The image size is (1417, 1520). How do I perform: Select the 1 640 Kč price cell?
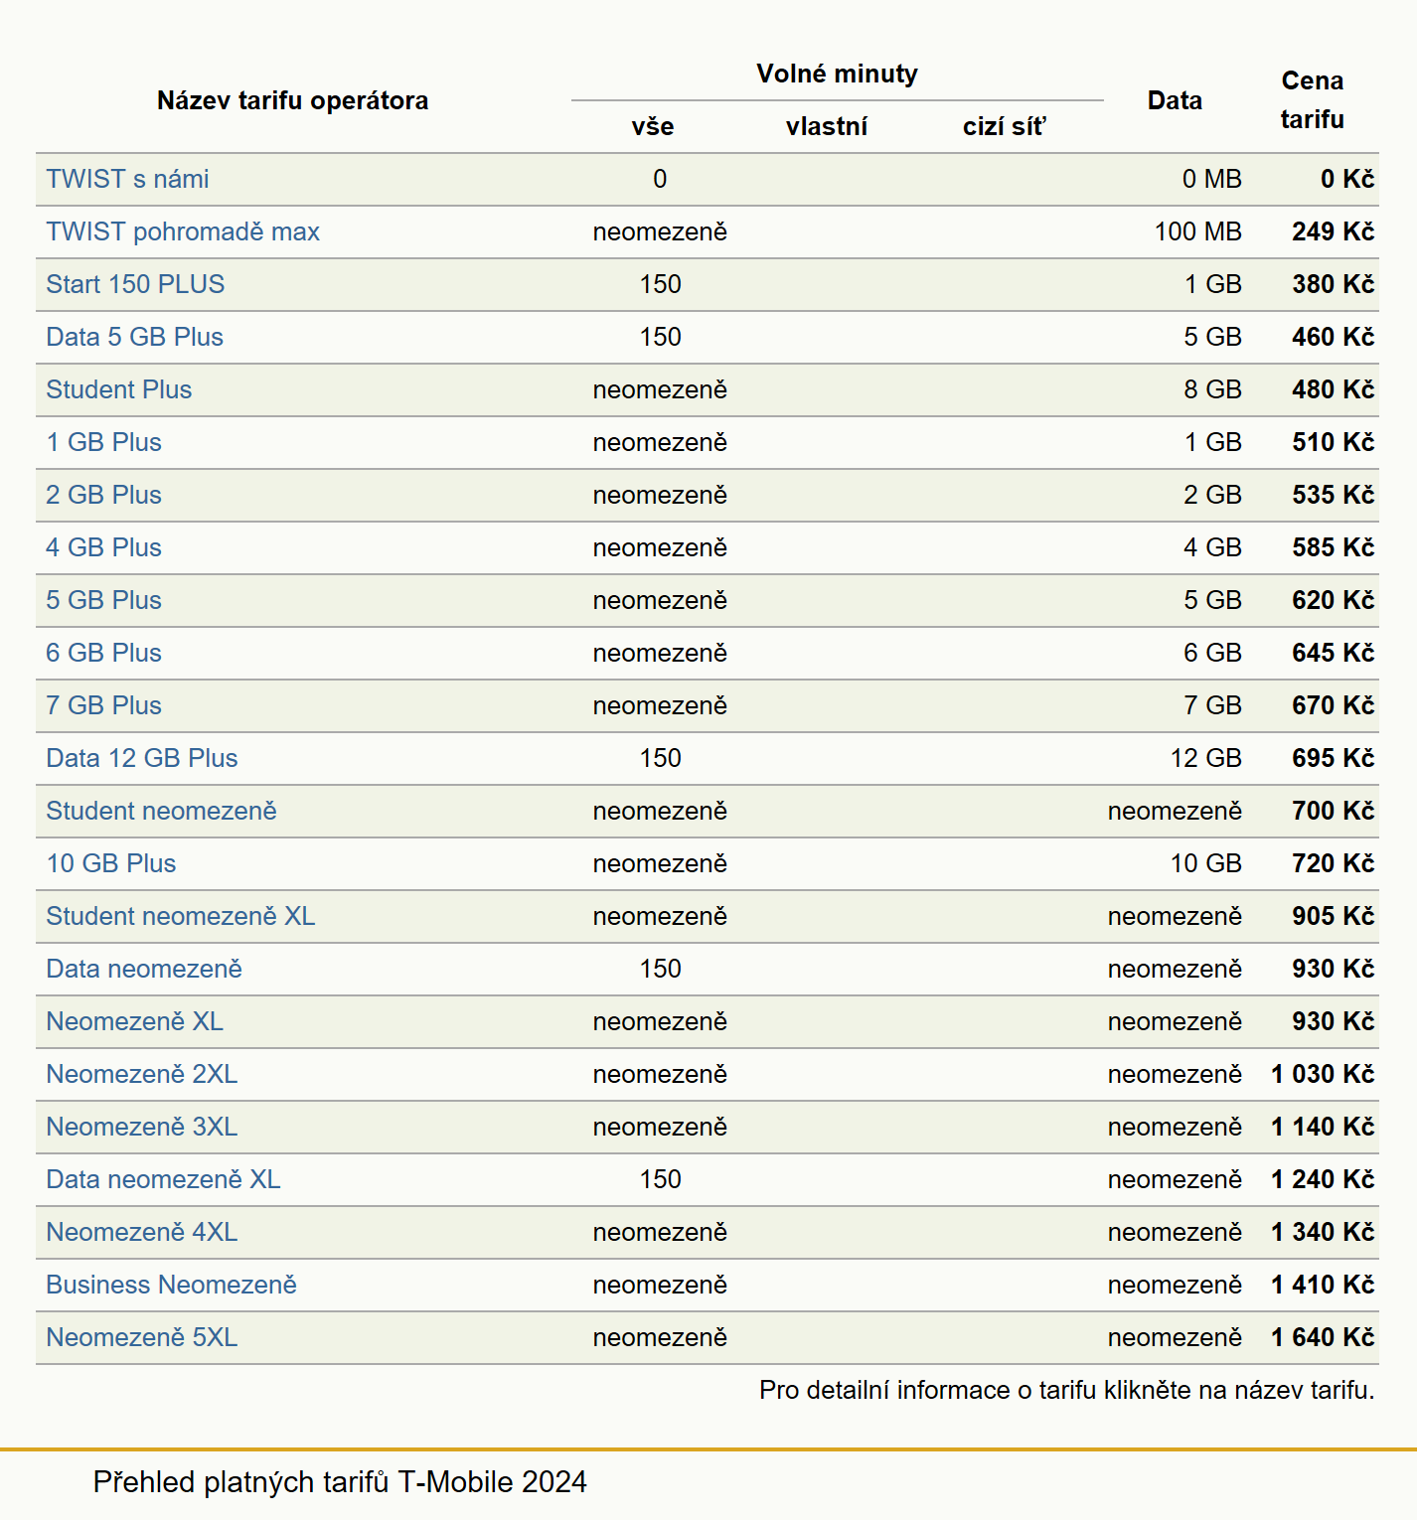[1323, 1337]
